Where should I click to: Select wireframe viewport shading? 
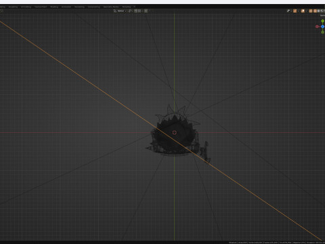click(x=315, y=11)
